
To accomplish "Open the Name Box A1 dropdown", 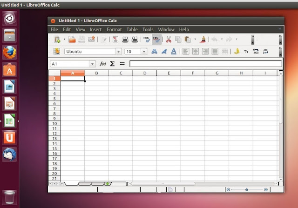I will 92,64.
